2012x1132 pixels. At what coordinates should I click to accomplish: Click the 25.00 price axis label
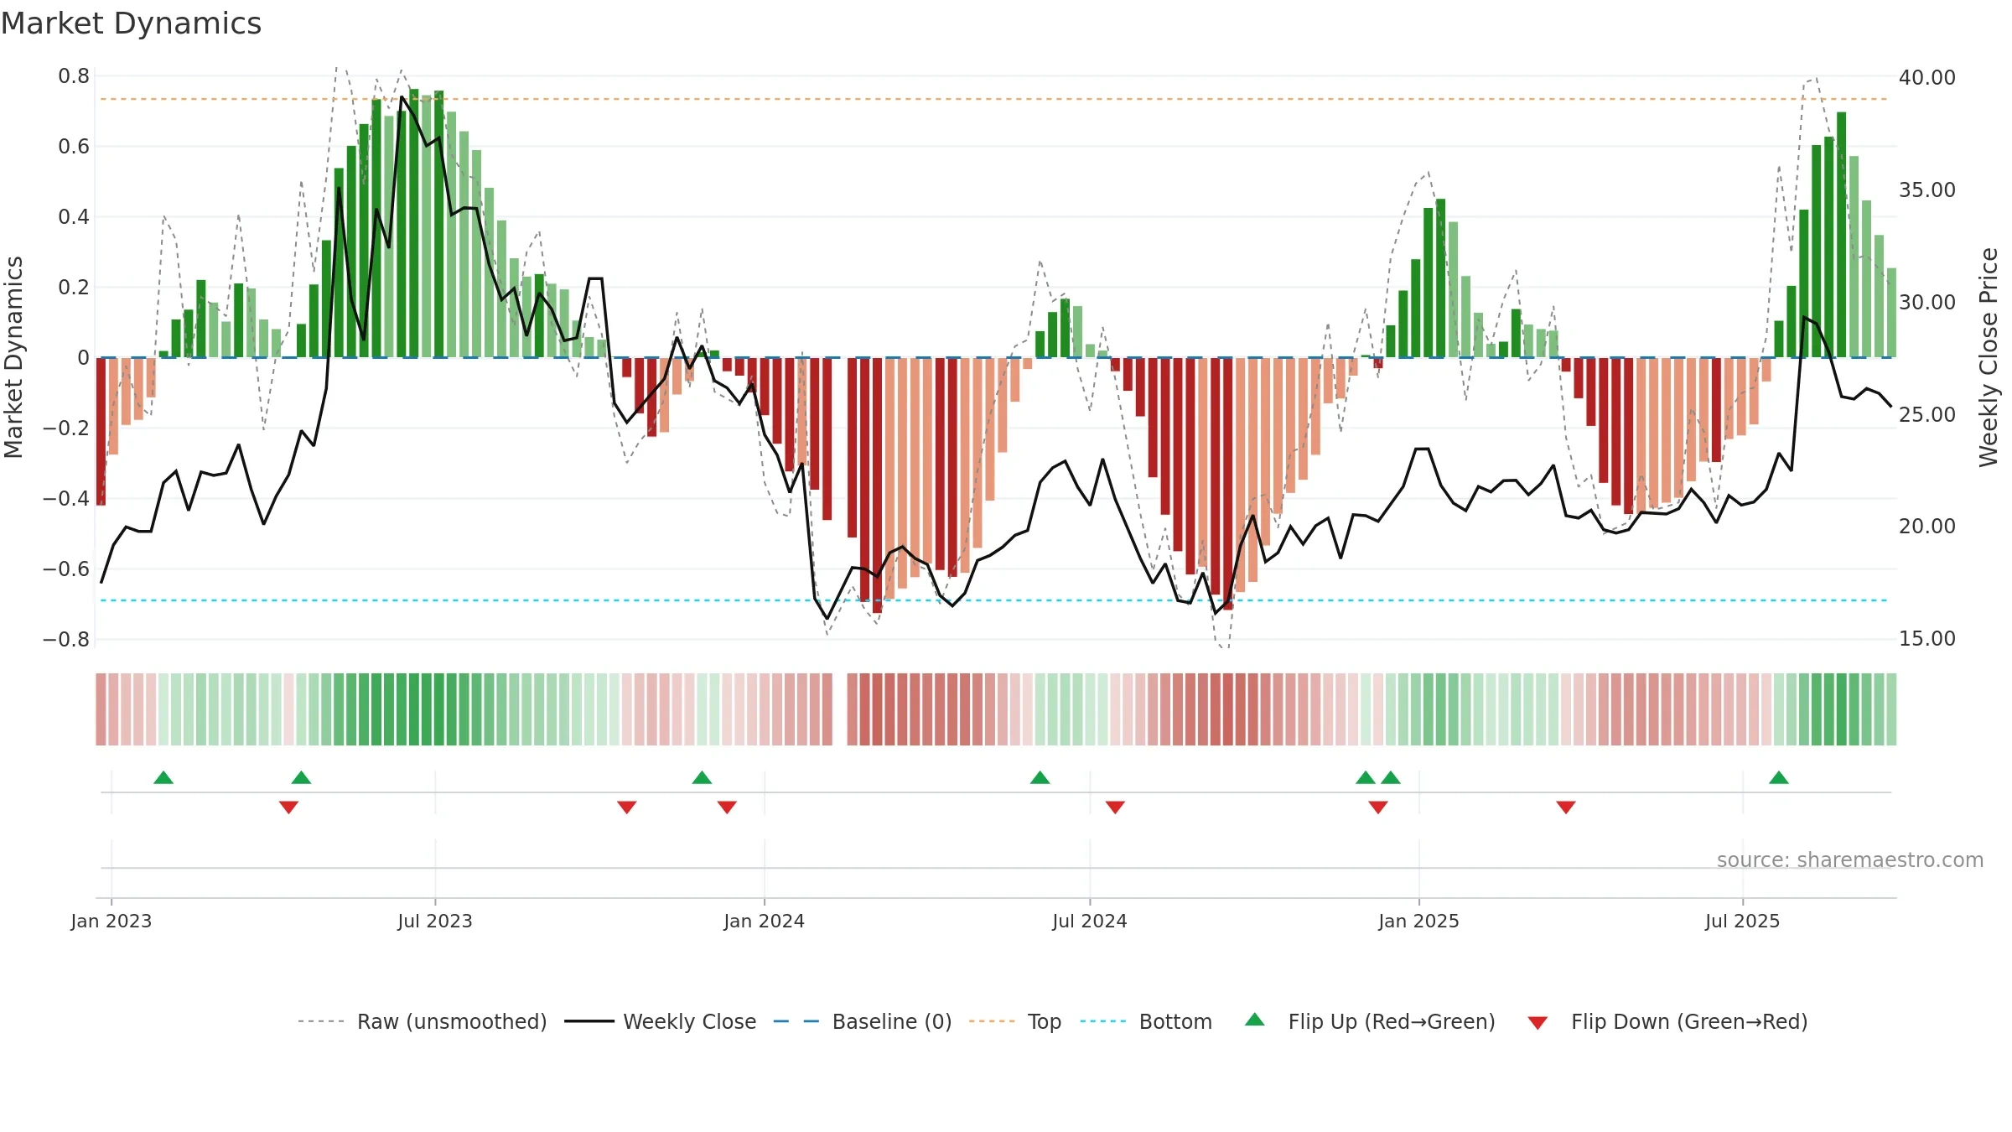click(x=1927, y=415)
